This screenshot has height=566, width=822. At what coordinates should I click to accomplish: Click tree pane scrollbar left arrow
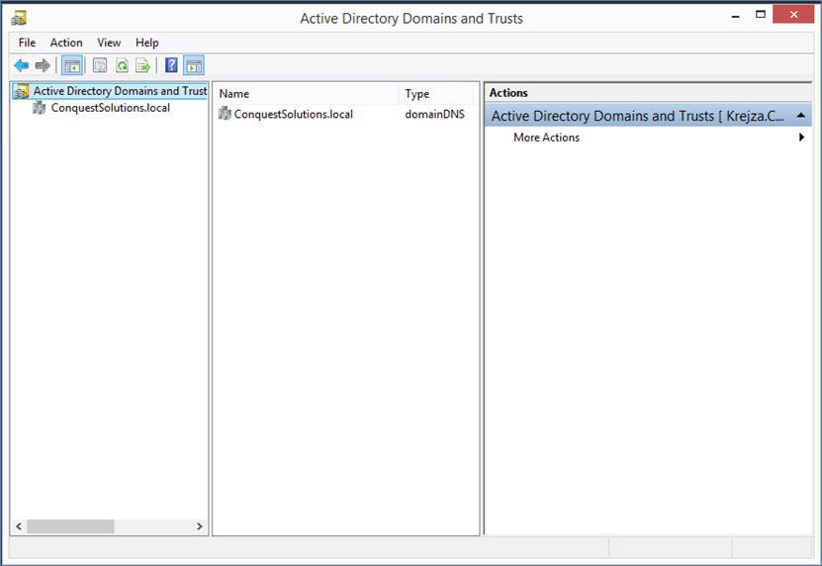pos(19,526)
